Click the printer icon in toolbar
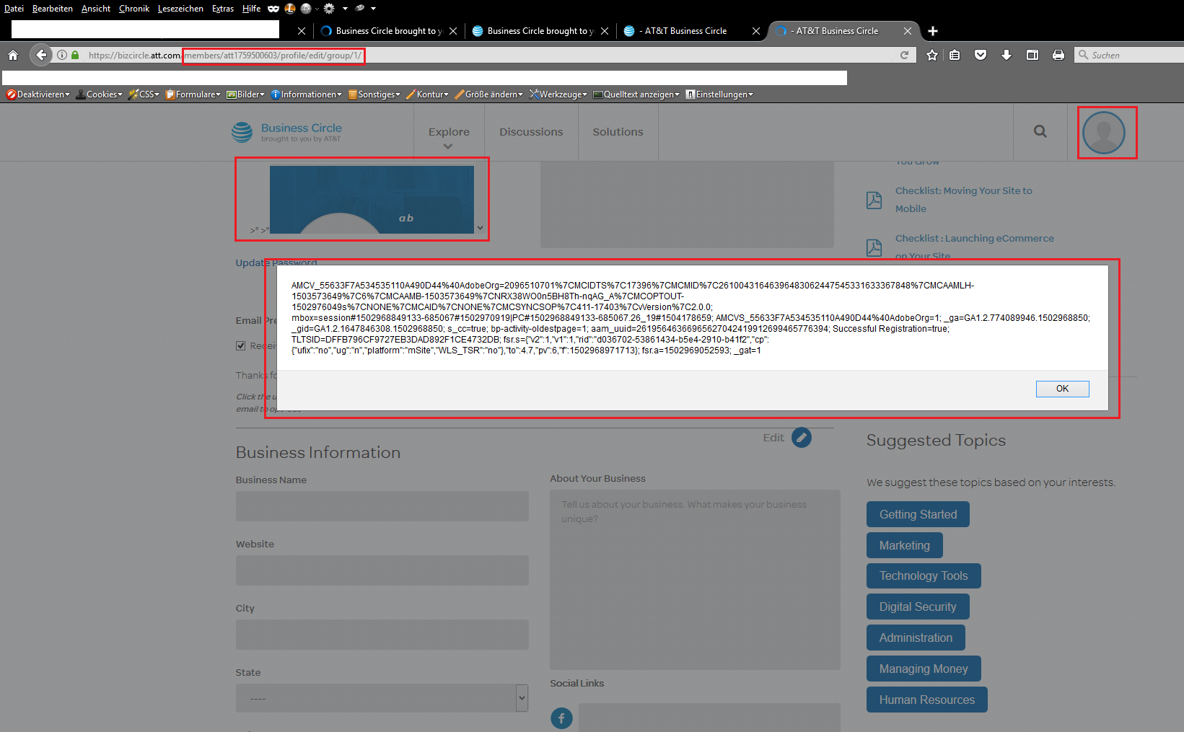Viewport: 1184px width, 732px height. click(x=1058, y=56)
